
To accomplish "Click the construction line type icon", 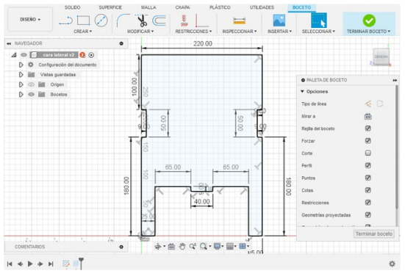I will (368, 104).
